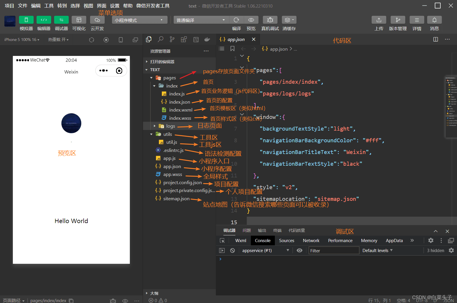Switch to the Sources tab
Viewport: 457px width, 303px height.
click(287, 240)
